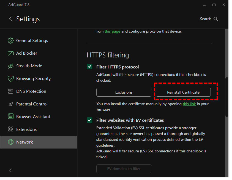Open General Settings section

pyautogui.click(x=39, y=41)
